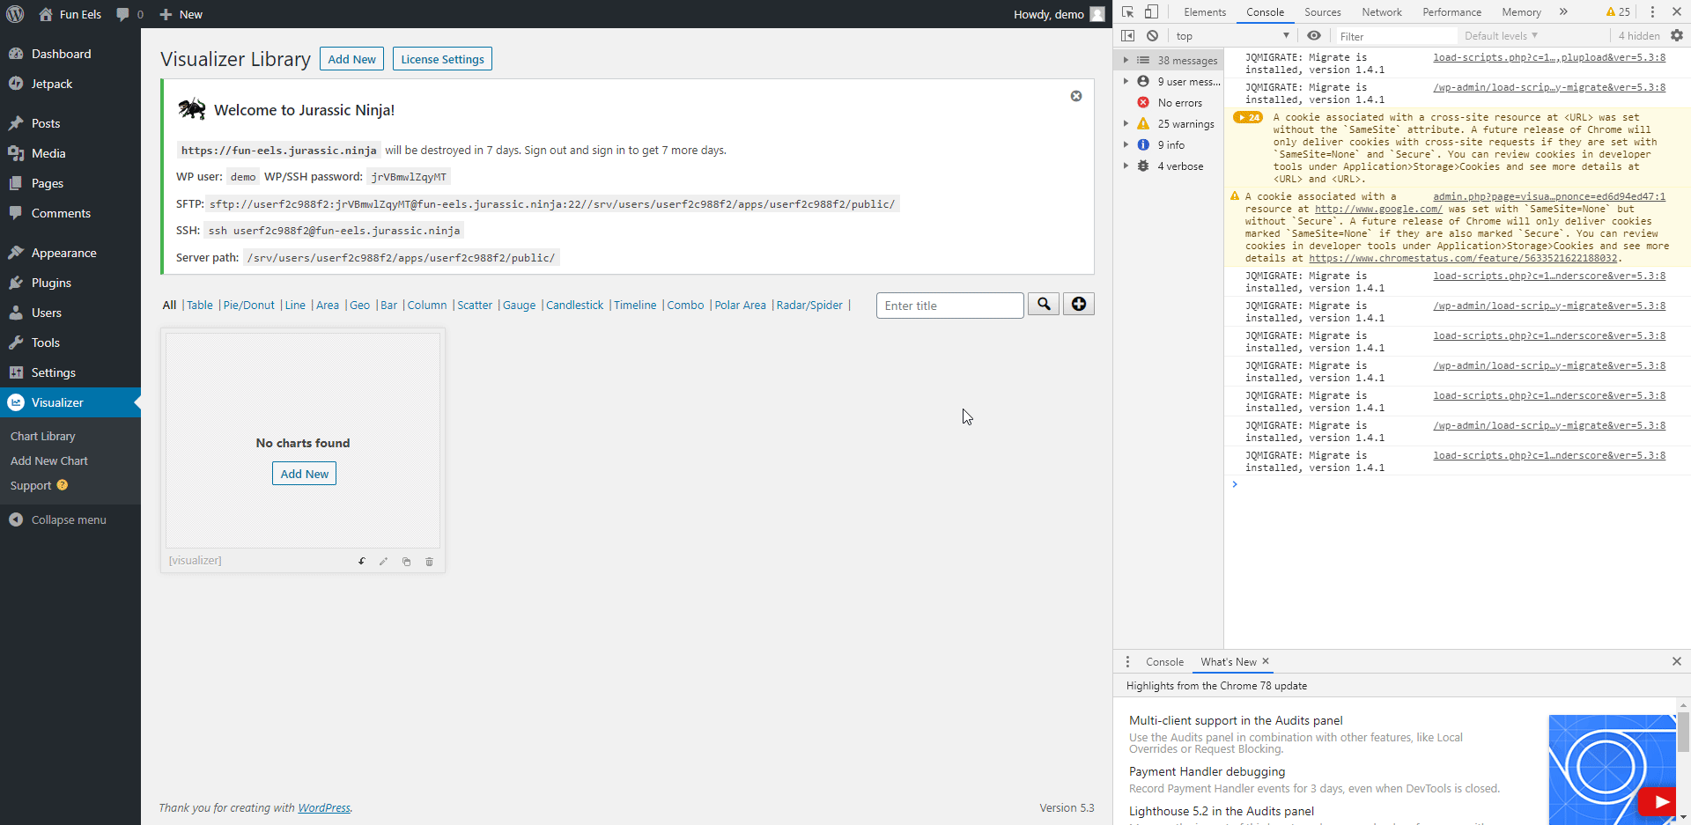The width and height of the screenshot is (1691, 825).
Task: Select the Inspect Element tool in DevTools
Action: 1128,12
